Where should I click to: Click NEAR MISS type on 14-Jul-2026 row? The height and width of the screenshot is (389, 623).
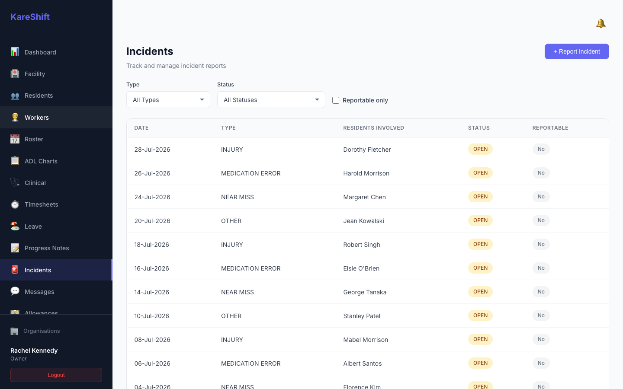pyautogui.click(x=238, y=292)
